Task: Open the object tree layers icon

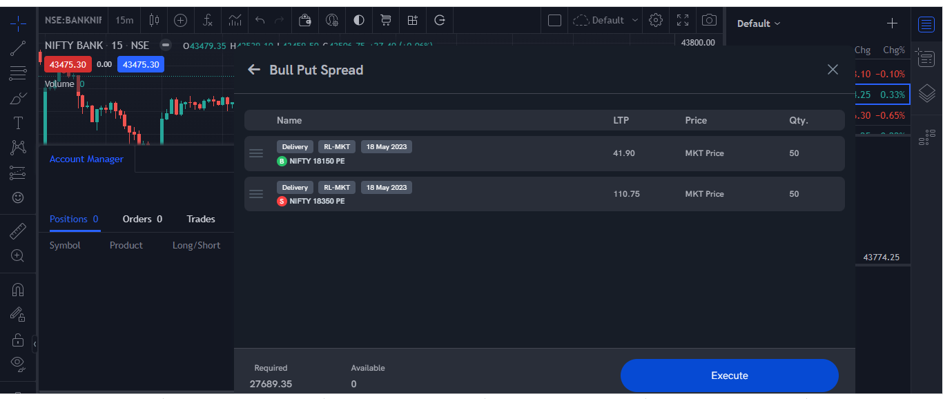Action: [x=926, y=93]
